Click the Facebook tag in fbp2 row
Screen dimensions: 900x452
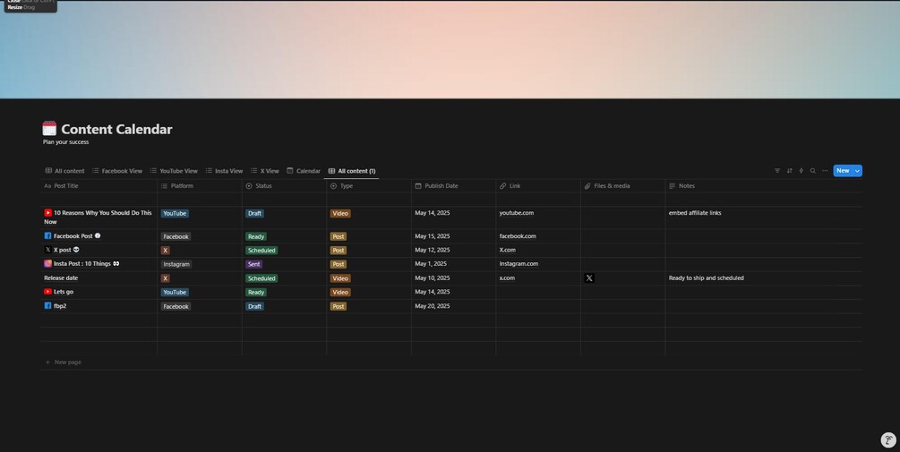(x=176, y=306)
